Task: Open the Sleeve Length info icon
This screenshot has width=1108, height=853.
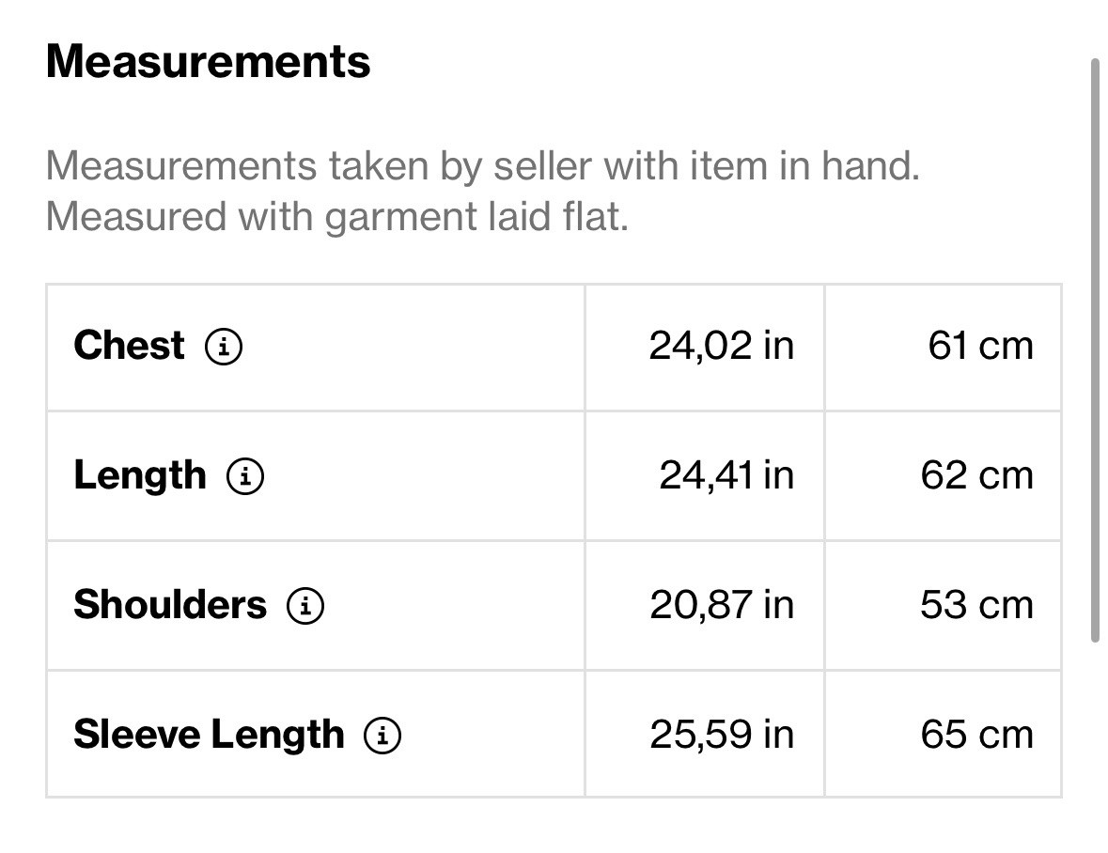Action: (x=382, y=735)
